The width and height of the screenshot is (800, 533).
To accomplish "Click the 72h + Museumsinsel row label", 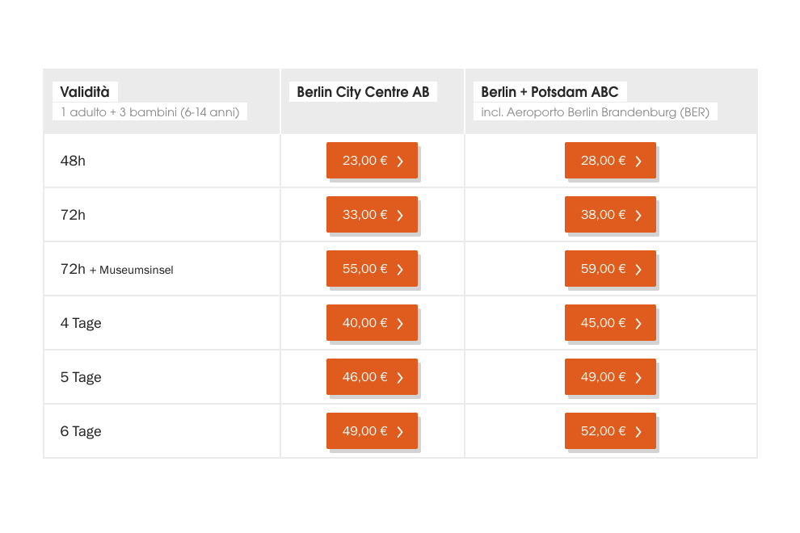I will (x=117, y=269).
